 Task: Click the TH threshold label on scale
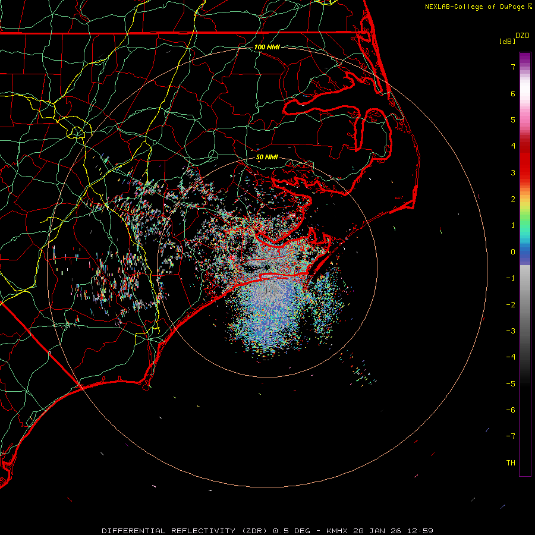[511, 463]
